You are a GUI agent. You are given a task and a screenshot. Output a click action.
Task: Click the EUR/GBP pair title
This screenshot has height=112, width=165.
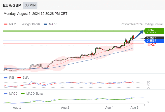[x=12, y=5]
